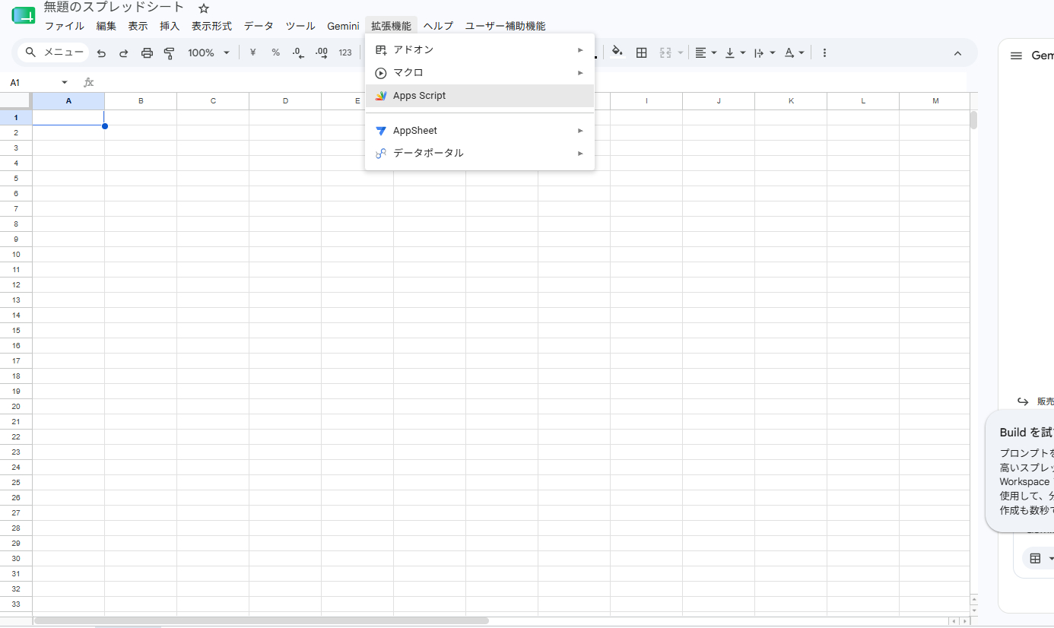Image resolution: width=1054 pixels, height=628 pixels.
Task: Click into the fx formula bar
Action: [x=532, y=82]
